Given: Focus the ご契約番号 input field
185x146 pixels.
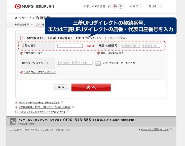Looking at the screenshot, I should (70, 45).
